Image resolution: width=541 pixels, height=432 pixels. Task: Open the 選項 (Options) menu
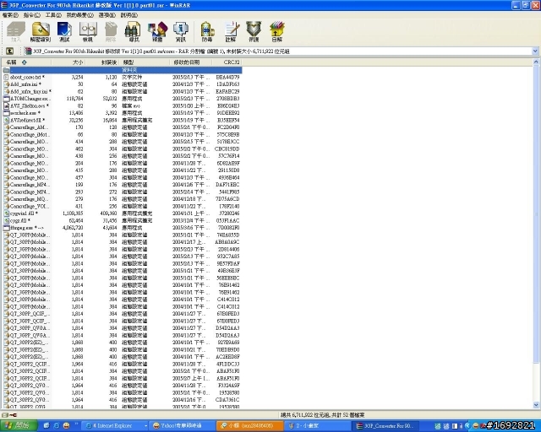[107, 15]
